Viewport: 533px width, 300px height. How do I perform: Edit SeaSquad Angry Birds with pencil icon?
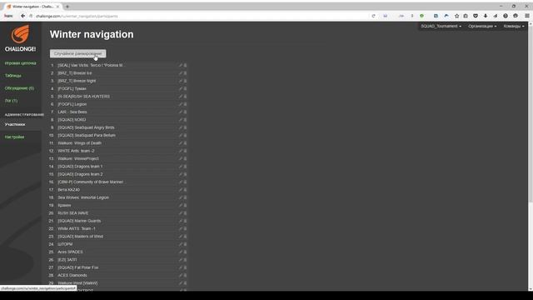coord(181,127)
